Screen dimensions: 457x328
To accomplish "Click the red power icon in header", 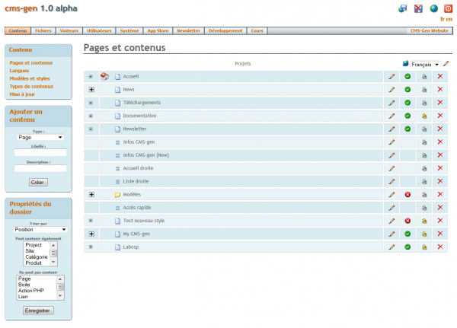I will coord(448,8).
